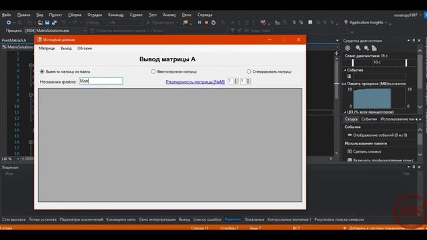Click the red breakpoints toolbar icon
427x240 pixels.
(263, 23)
